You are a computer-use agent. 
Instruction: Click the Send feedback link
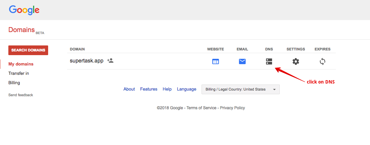coord(20,95)
